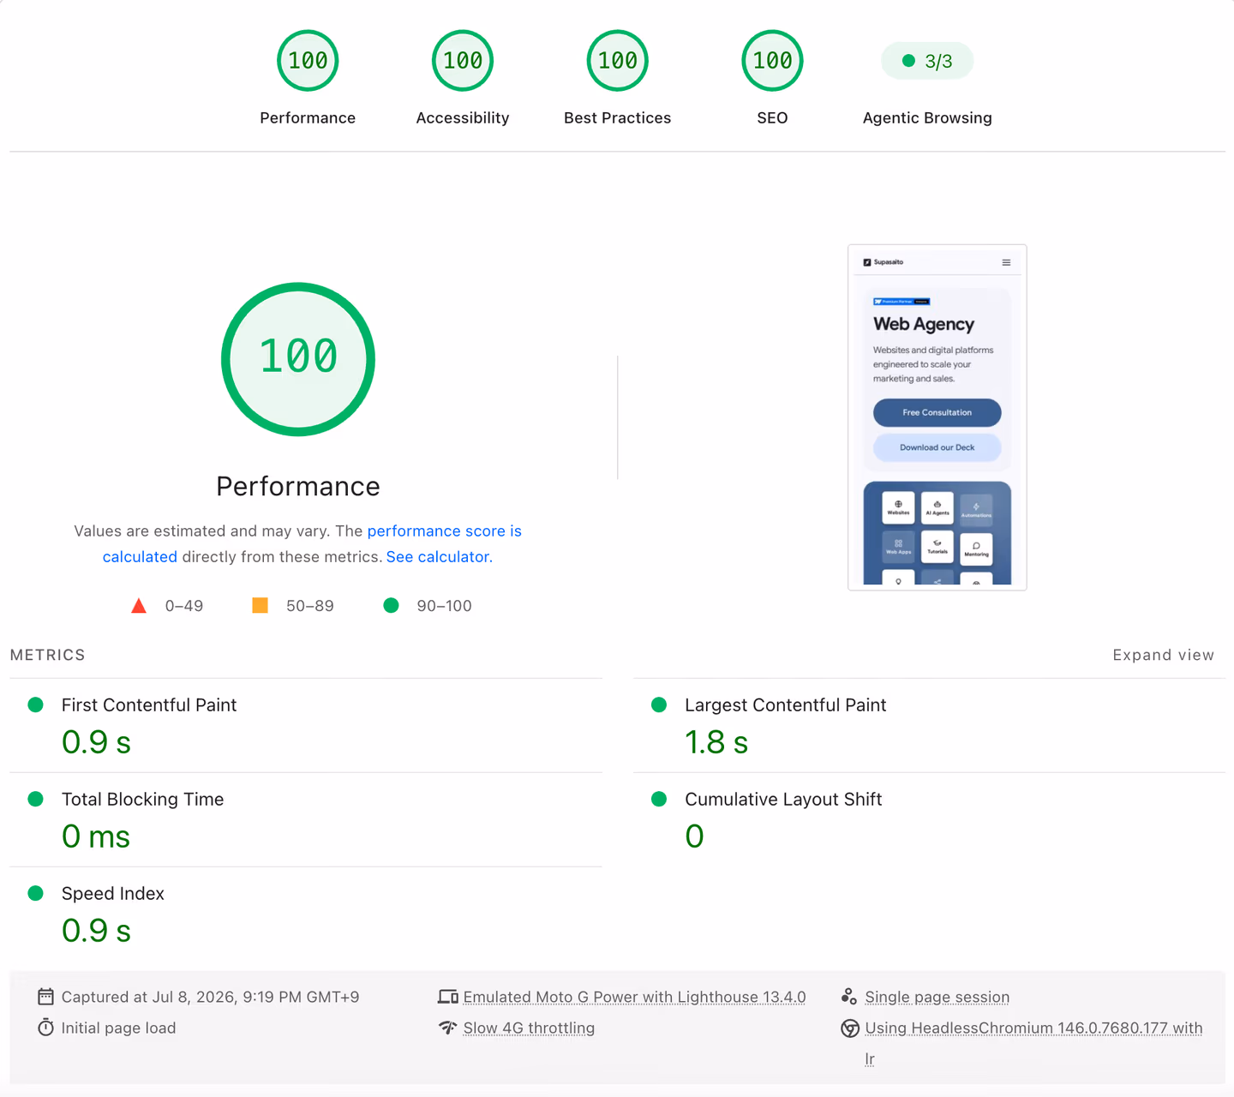Click the green dot beside First Contentful Paint

[36, 704]
